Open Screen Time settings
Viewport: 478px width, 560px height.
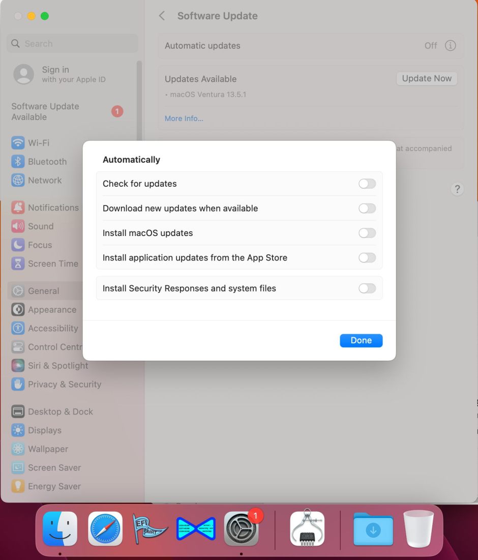tap(52, 263)
